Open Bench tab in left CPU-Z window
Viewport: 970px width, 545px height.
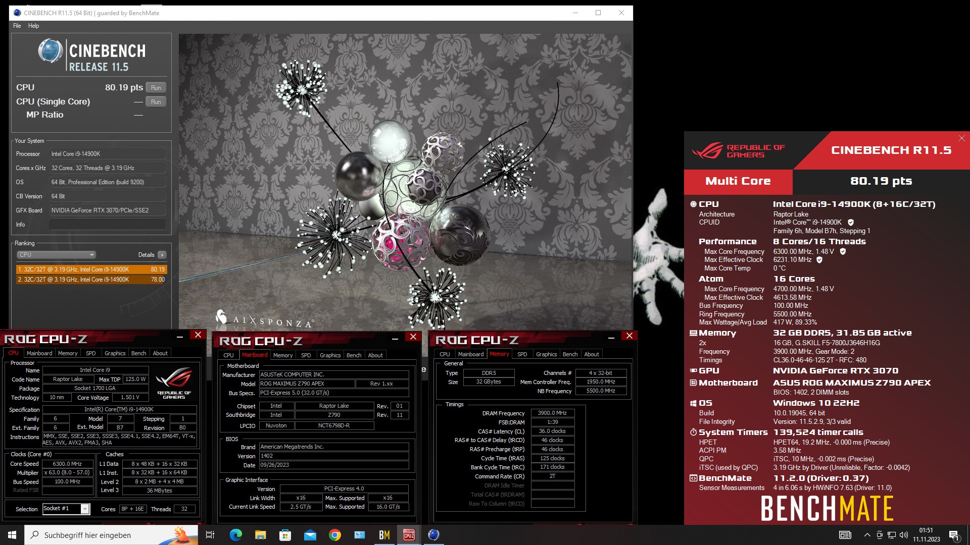pyautogui.click(x=138, y=353)
